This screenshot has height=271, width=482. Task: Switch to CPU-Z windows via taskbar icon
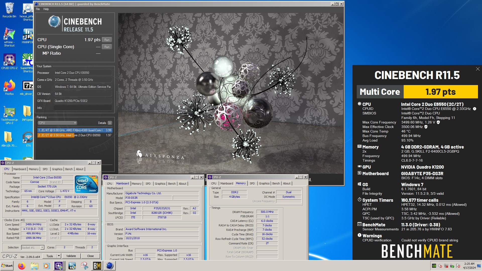[59, 266]
